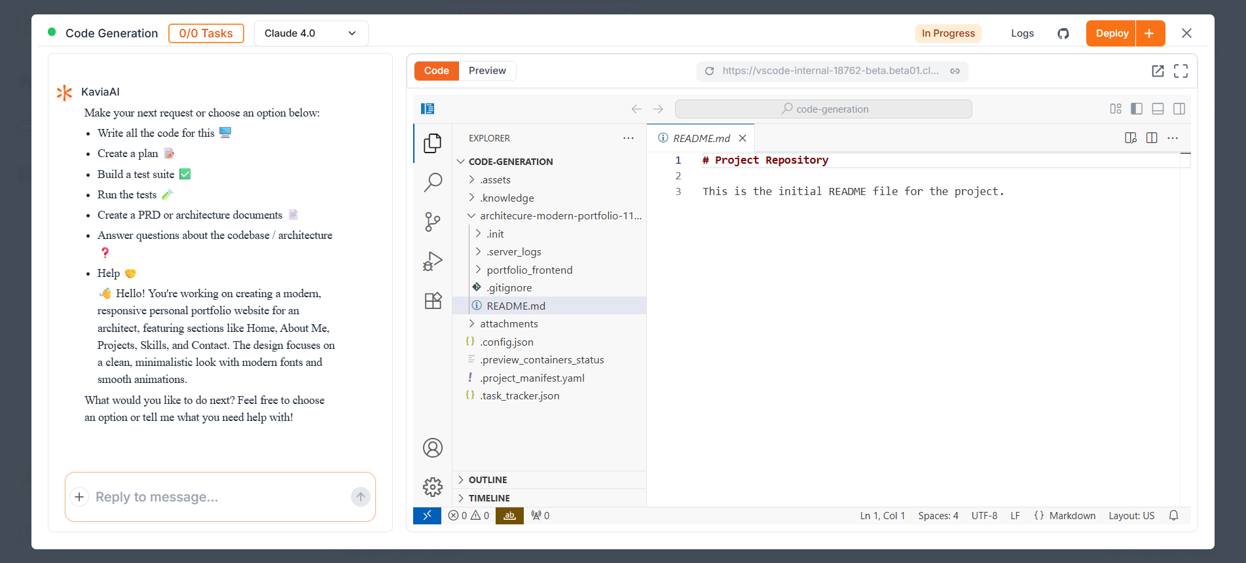Open preview in new window icon

coord(1158,71)
